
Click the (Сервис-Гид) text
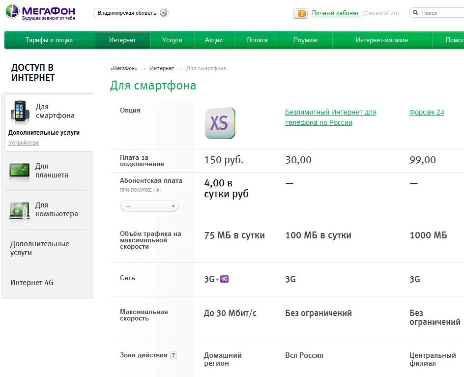click(380, 13)
